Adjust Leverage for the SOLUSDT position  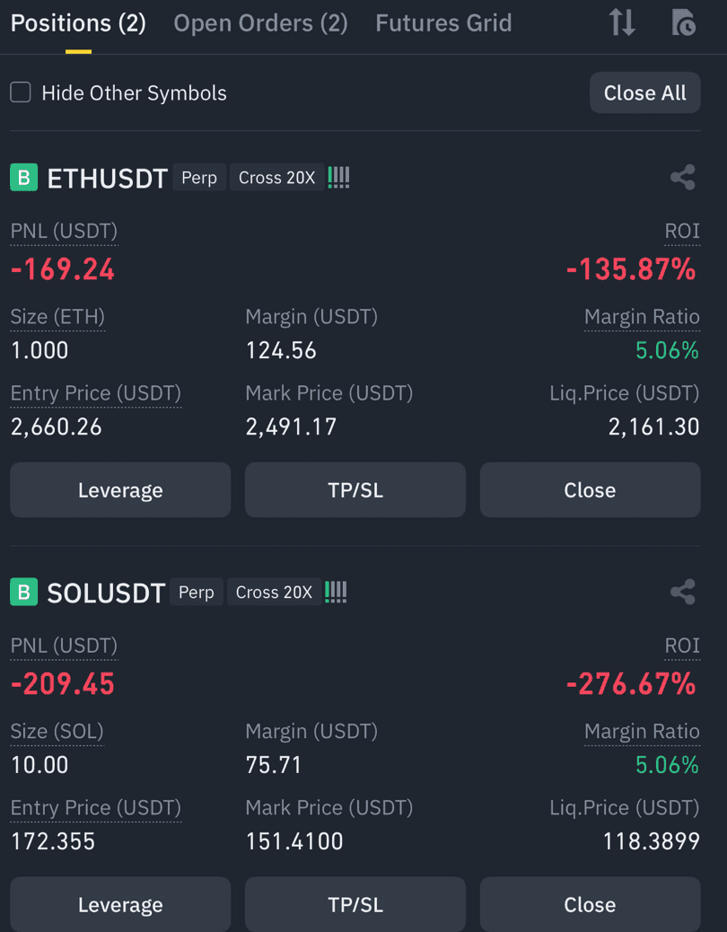(120, 904)
